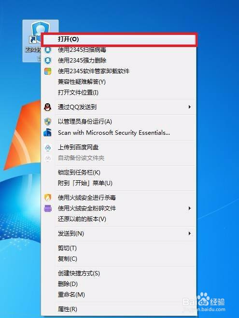Select 上传到百度网盘
Image resolution: width=239 pixels, height=318 pixels.
pyautogui.click(x=119, y=147)
